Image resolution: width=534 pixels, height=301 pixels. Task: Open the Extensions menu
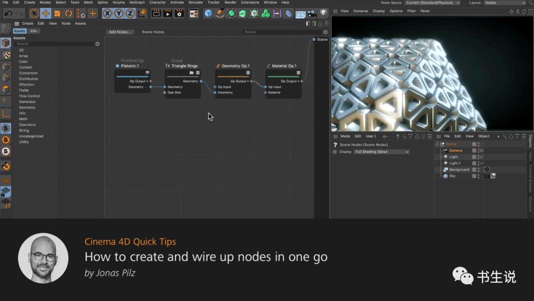point(250,2)
